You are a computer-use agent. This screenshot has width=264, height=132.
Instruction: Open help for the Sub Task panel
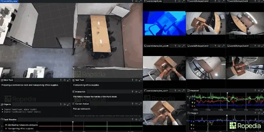pos(132,80)
